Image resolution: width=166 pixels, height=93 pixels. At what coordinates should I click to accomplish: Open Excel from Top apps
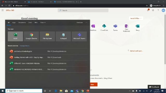click(x=15, y=36)
